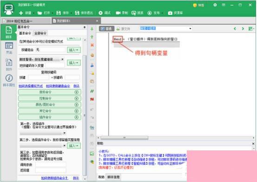Open 如何使用插件命令 link
Viewport: 257px width, 182px height.
click(x=54, y=178)
